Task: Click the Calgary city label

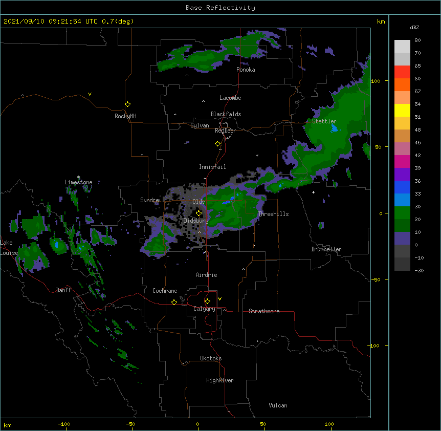Action: (x=204, y=309)
